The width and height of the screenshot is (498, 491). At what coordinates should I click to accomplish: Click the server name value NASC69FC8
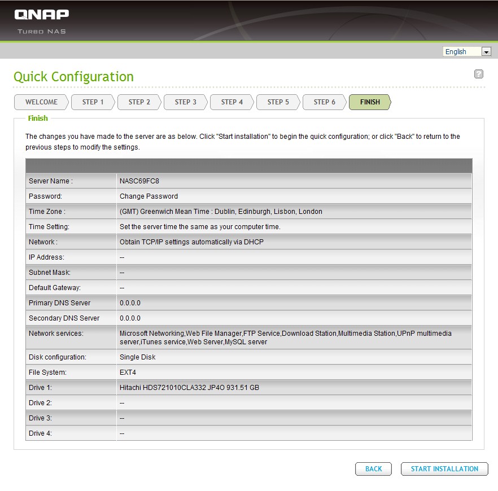137,181
